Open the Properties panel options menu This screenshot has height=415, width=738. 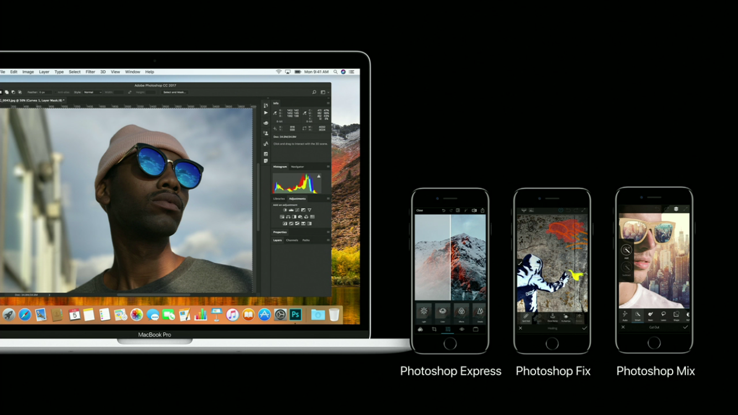point(328,232)
